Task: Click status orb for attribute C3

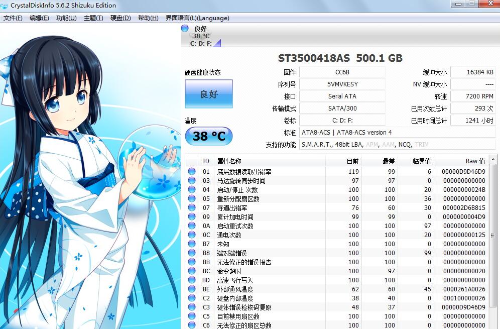Action: click(192, 307)
